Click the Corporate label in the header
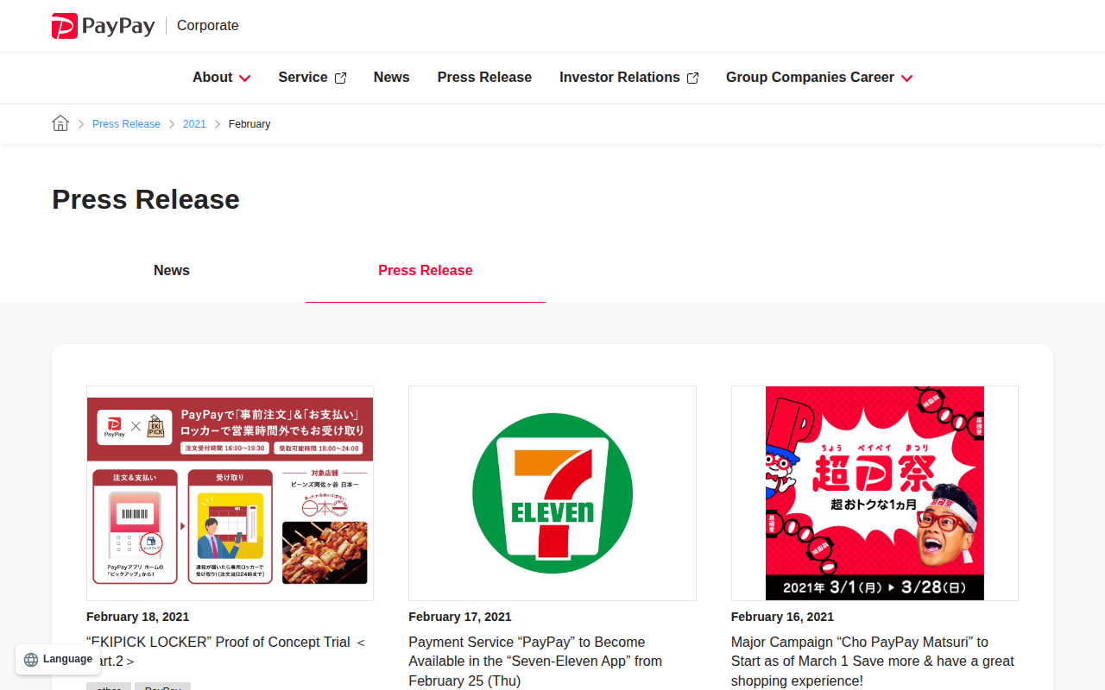Viewport: 1105px width, 690px height. tap(208, 26)
